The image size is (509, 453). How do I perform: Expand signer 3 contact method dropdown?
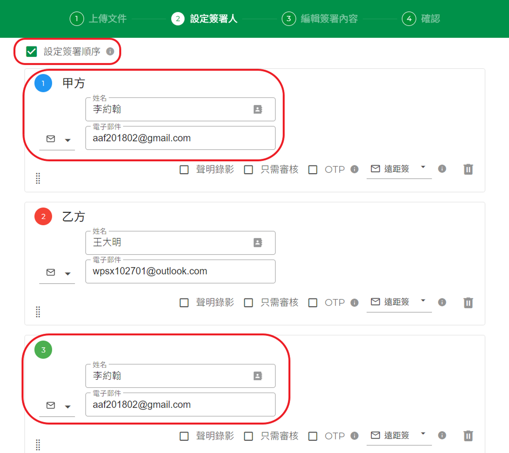[x=57, y=406]
